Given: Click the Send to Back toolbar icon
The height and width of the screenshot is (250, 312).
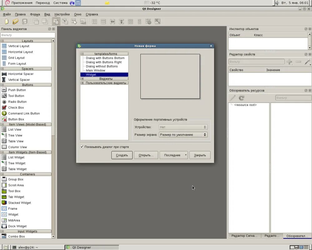Looking at the screenshot, I should pyautogui.click(x=36, y=21).
